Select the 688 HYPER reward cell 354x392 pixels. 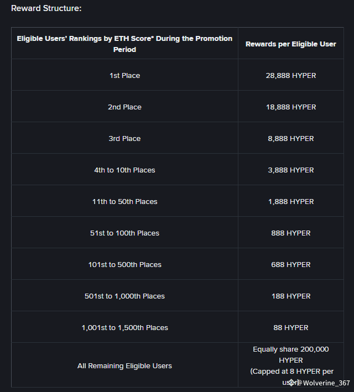(290, 264)
